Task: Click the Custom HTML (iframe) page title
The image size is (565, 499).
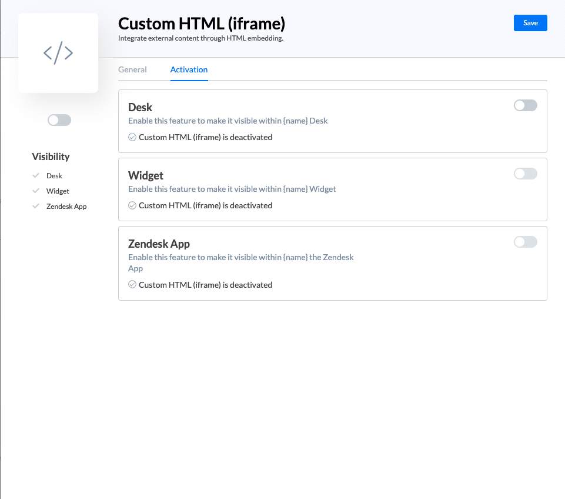Action: tap(201, 24)
